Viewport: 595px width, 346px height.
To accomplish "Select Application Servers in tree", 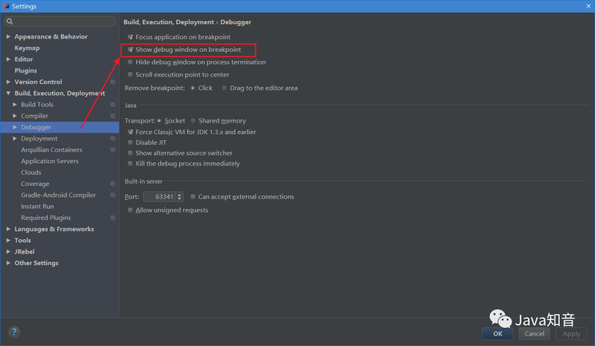I will 50,161.
